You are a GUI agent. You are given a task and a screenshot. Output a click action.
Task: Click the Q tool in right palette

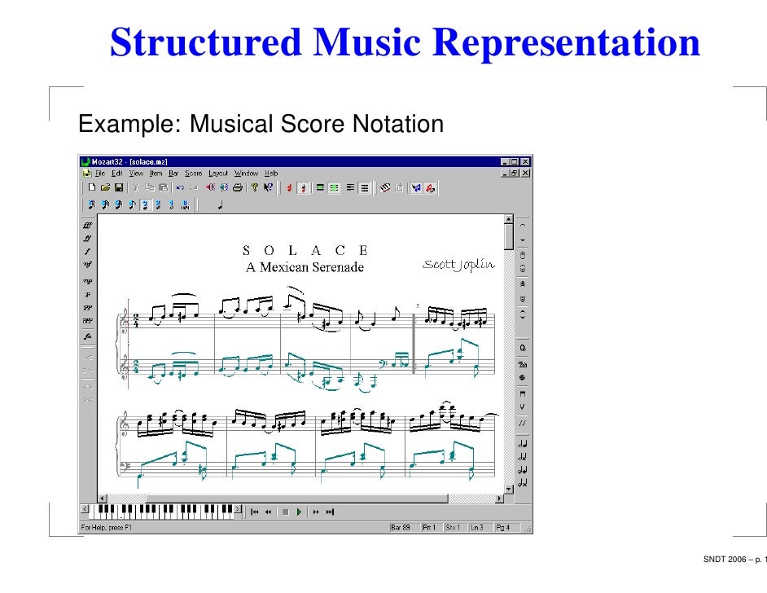(x=523, y=349)
